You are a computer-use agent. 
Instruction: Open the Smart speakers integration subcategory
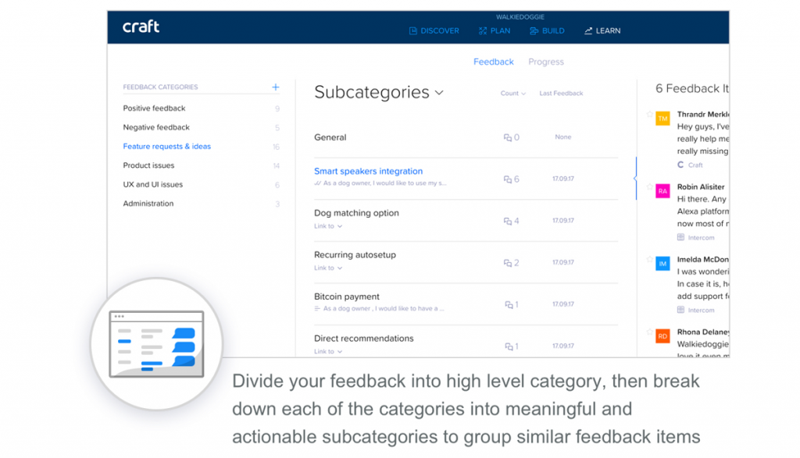coord(368,171)
